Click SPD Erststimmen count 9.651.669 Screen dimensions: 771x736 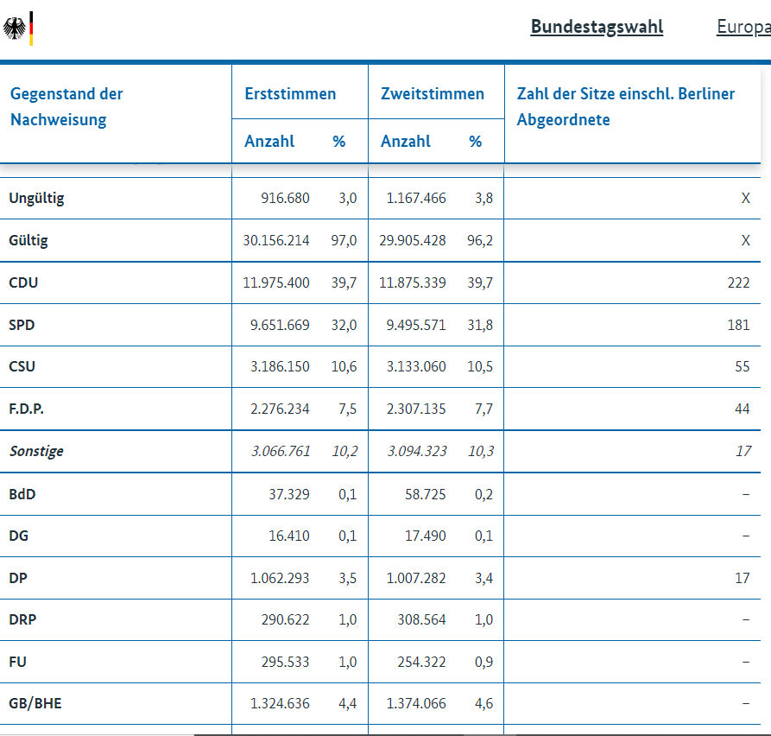pyautogui.click(x=280, y=325)
